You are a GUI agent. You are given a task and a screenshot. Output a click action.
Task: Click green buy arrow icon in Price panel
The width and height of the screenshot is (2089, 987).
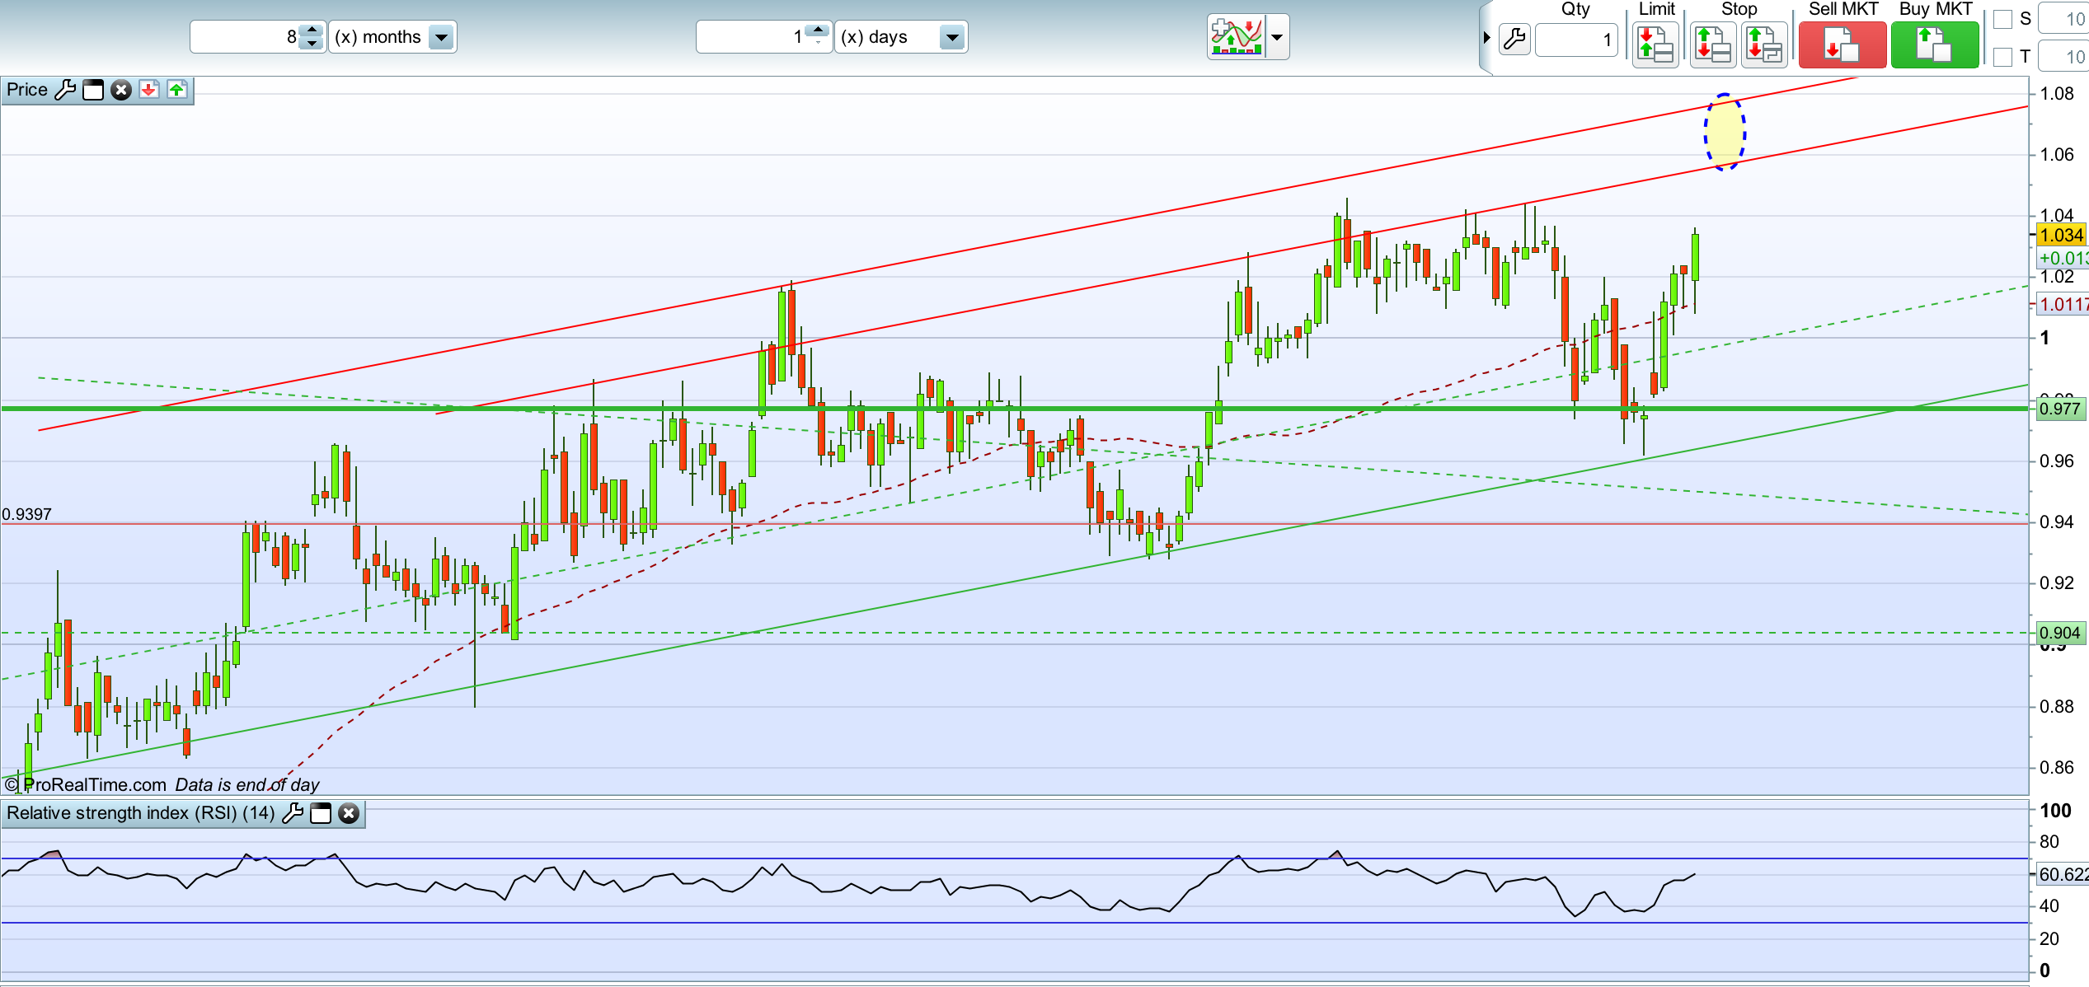(x=177, y=90)
